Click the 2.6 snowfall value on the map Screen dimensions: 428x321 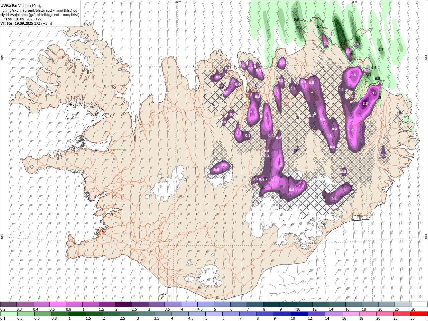365,104
